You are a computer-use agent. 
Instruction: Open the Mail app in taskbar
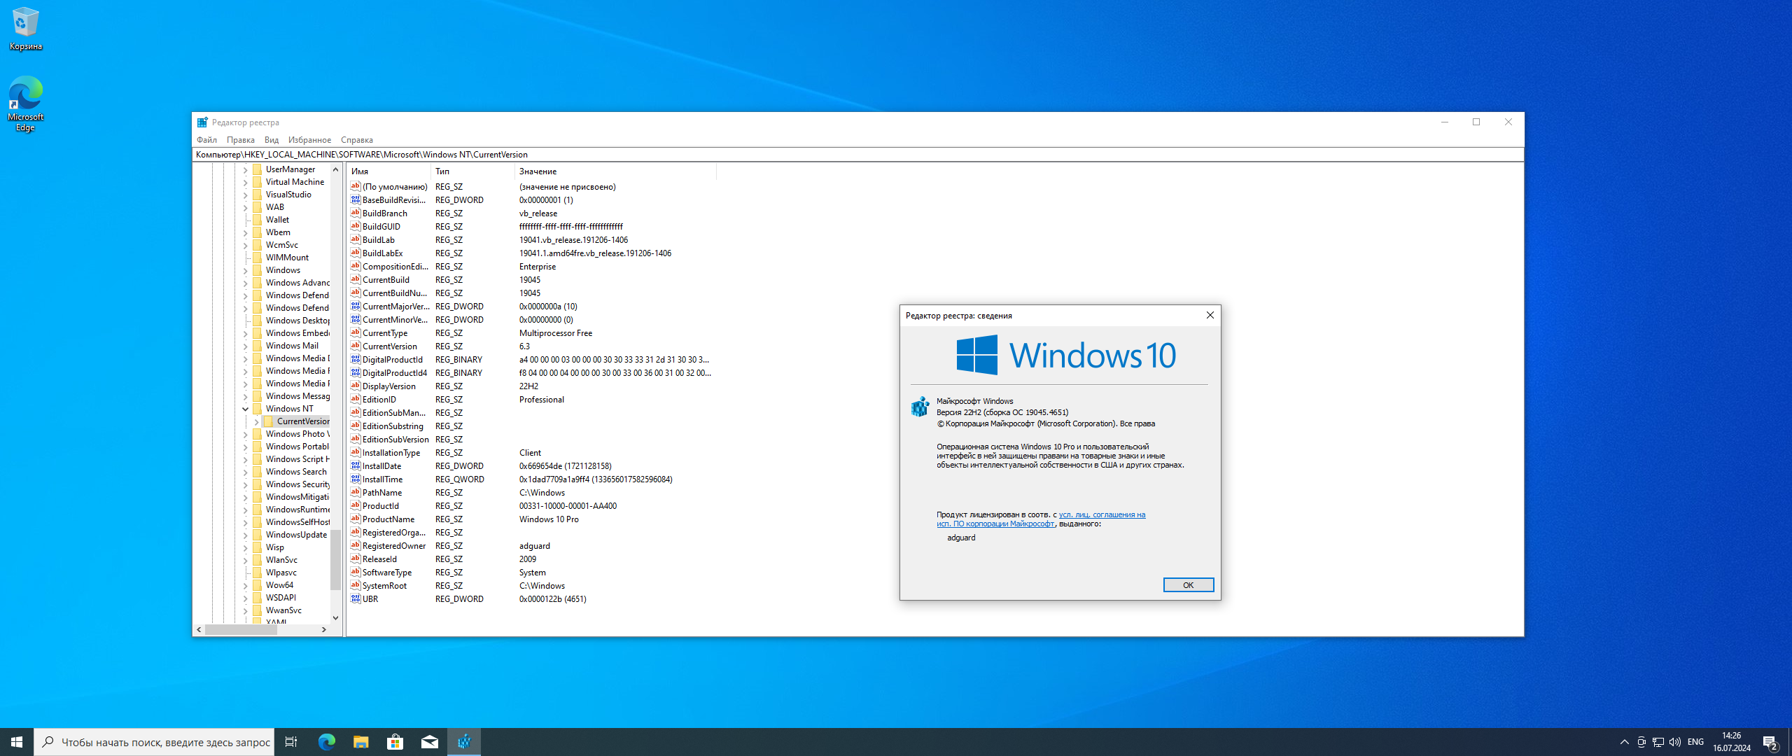(429, 742)
